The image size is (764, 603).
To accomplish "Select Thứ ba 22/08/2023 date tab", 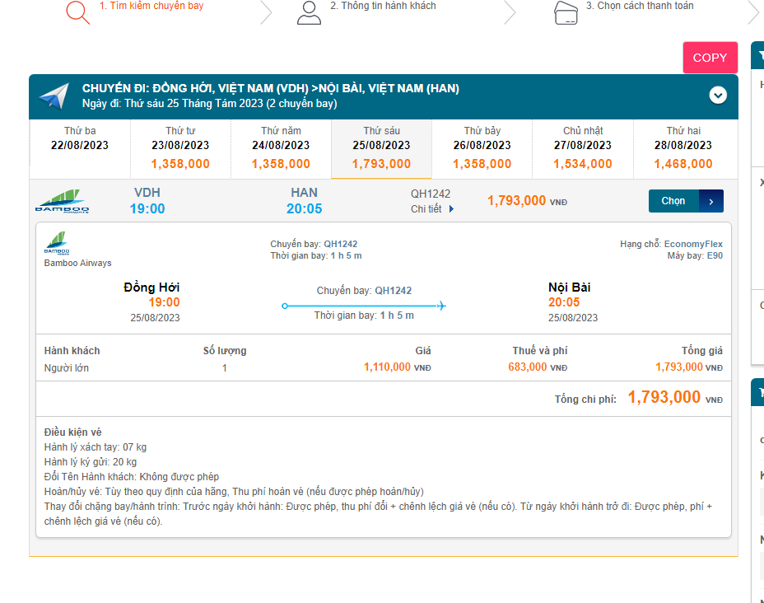I will (x=80, y=138).
